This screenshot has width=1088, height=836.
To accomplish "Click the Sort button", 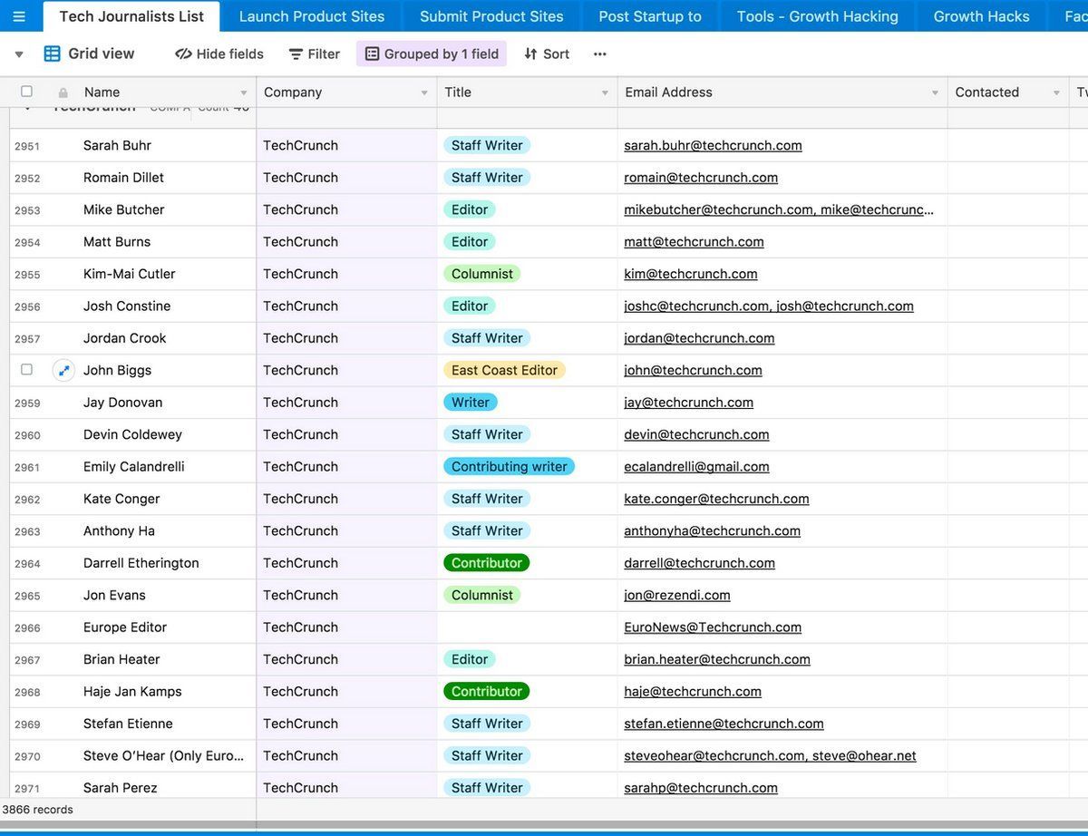I will tap(547, 54).
